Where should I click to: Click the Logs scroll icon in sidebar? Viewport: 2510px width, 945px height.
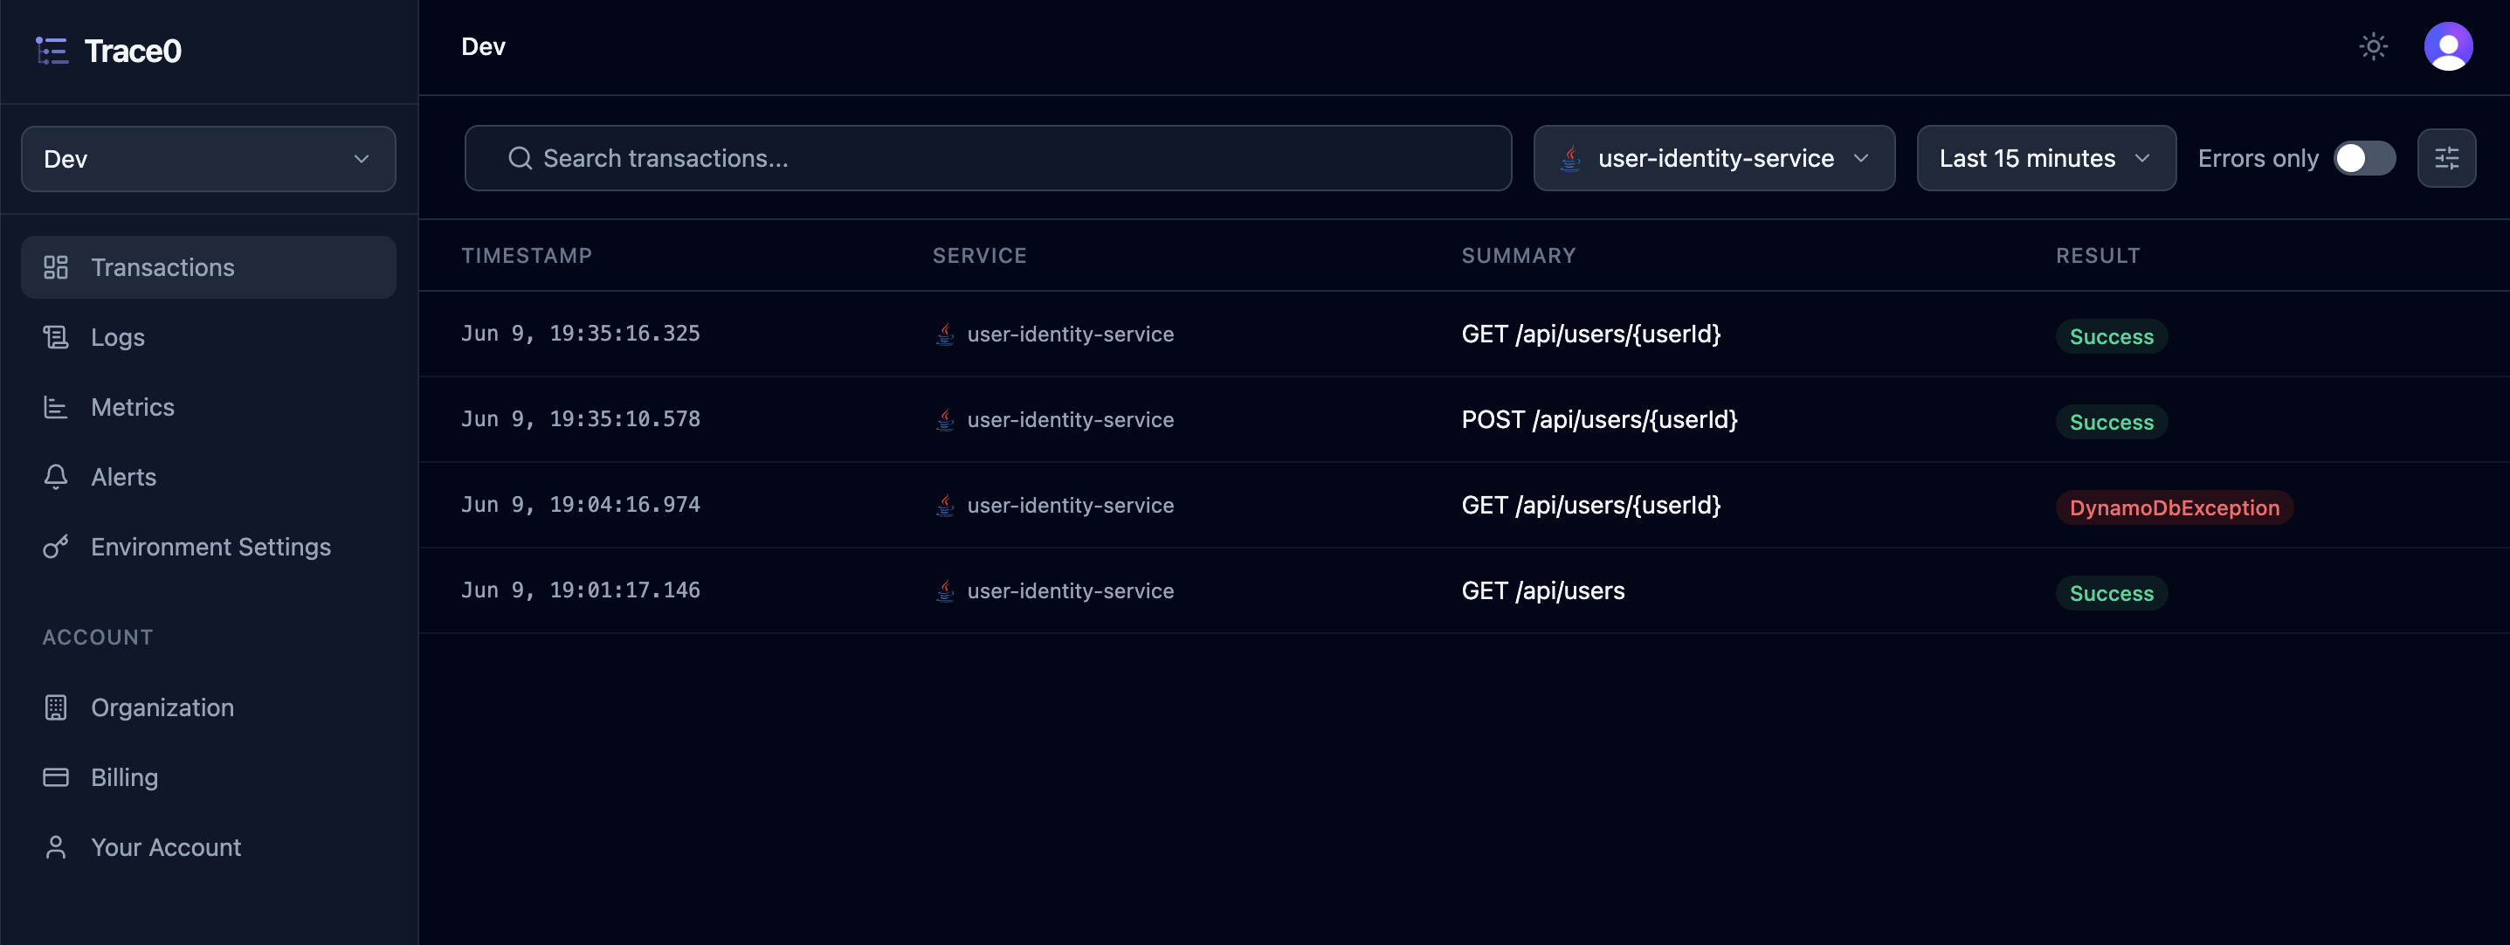tap(56, 337)
